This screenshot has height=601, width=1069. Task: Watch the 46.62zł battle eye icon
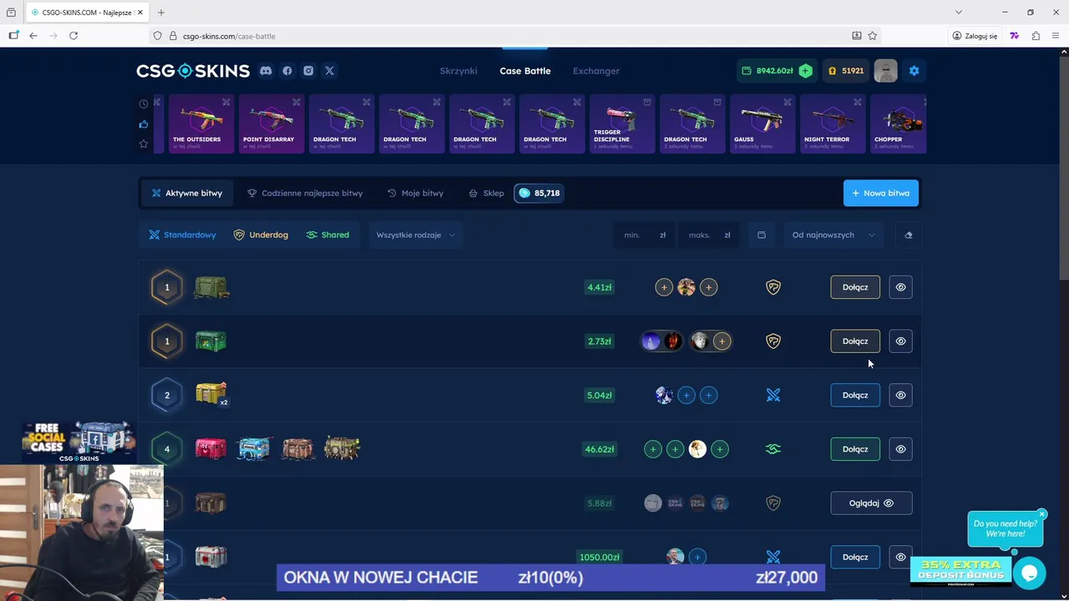pyautogui.click(x=900, y=449)
